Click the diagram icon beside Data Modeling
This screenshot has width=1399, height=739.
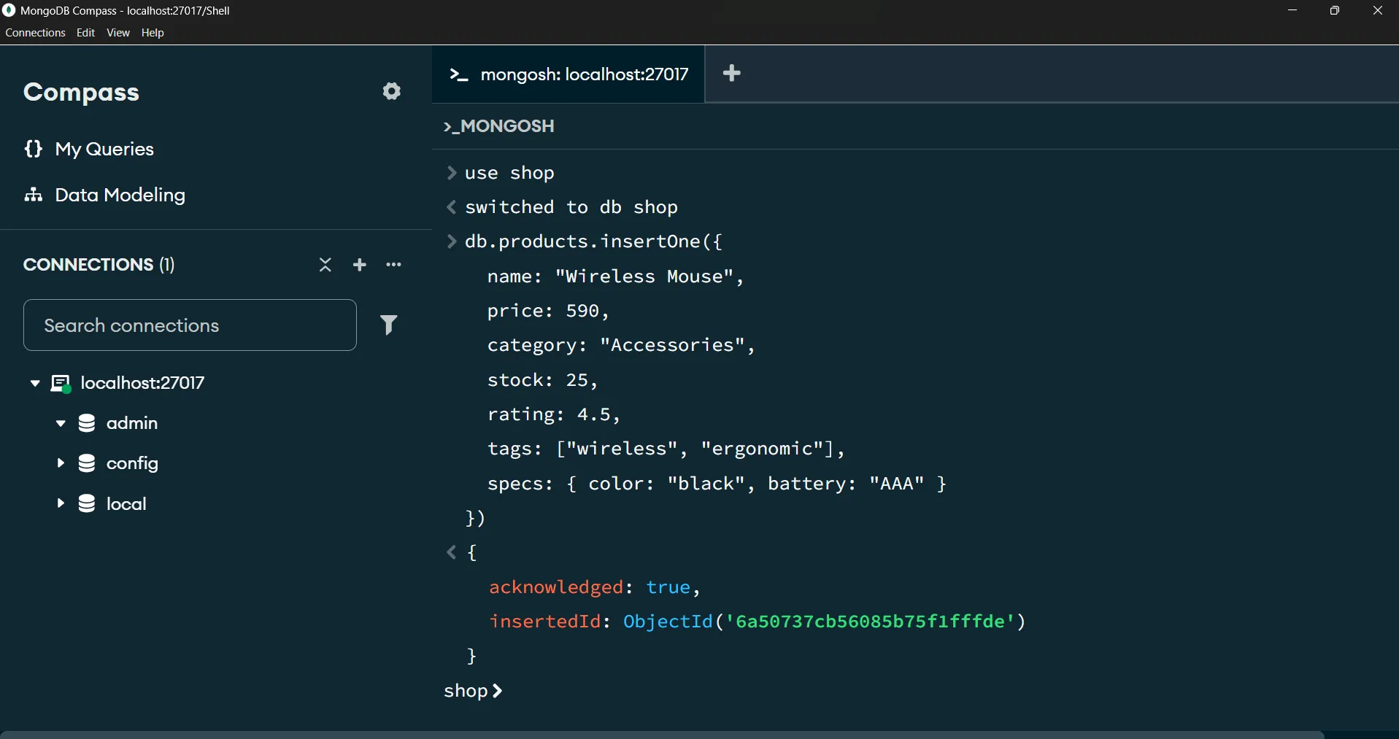coord(33,195)
